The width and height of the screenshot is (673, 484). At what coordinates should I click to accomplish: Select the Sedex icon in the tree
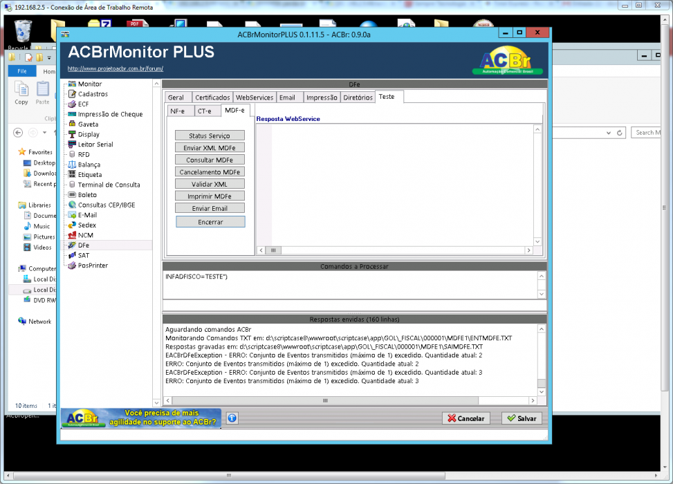[72, 225]
